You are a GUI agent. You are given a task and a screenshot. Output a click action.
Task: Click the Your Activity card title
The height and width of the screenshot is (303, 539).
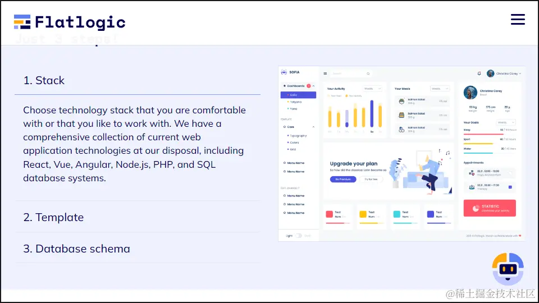[336, 89]
